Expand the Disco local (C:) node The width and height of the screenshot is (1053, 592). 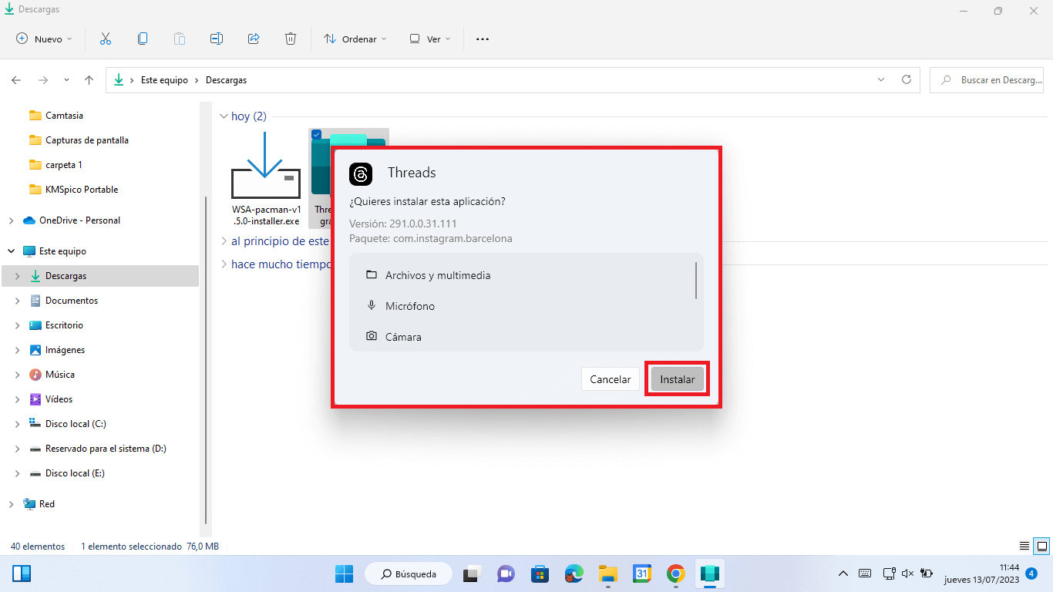(18, 424)
